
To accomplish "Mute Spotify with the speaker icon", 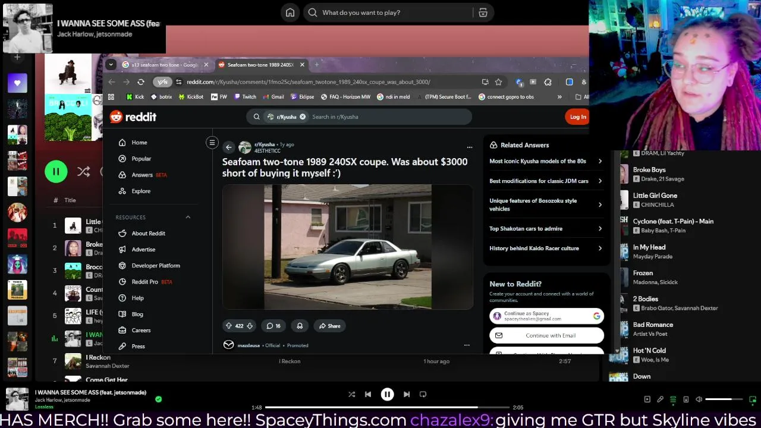I will click(x=699, y=399).
